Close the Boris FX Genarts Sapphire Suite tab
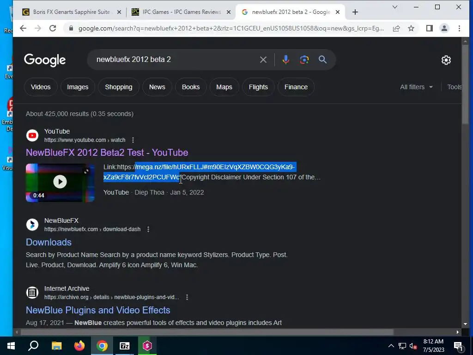Screen dimensions: 473x355 [119, 12]
